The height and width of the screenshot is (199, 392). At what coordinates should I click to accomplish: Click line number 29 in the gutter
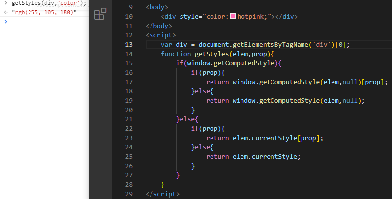point(129,194)
